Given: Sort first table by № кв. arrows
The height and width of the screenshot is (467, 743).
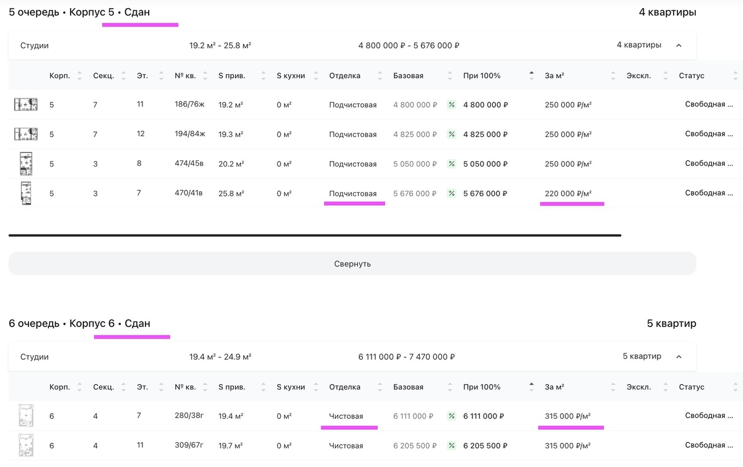Looking at the screenshot, I should coord(205,76).
